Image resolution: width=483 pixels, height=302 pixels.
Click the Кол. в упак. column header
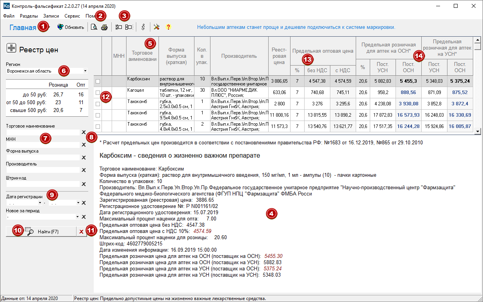click(202, 56)
